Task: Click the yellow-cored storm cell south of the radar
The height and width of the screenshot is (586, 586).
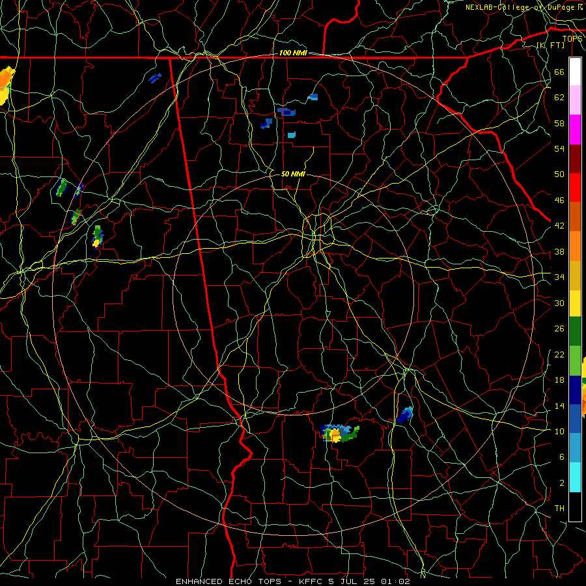Action: tap(339, 434)
